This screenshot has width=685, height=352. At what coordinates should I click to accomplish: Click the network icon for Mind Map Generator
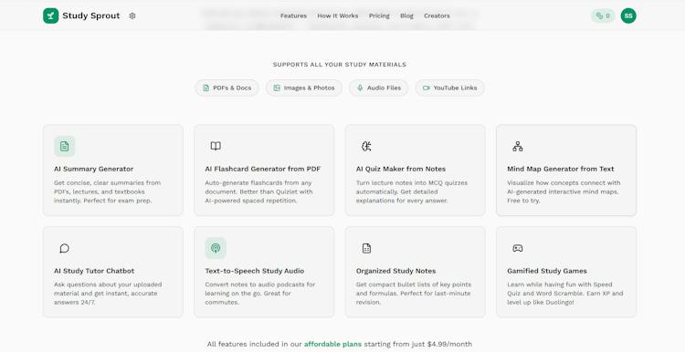point(518,146)
